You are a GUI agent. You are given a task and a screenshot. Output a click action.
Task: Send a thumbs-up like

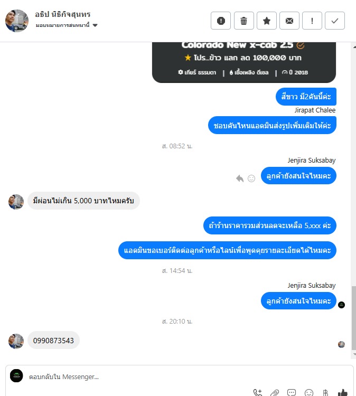pos(343,392)
